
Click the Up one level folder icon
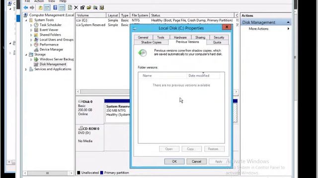pyautogui.click(x=40, y=8)
